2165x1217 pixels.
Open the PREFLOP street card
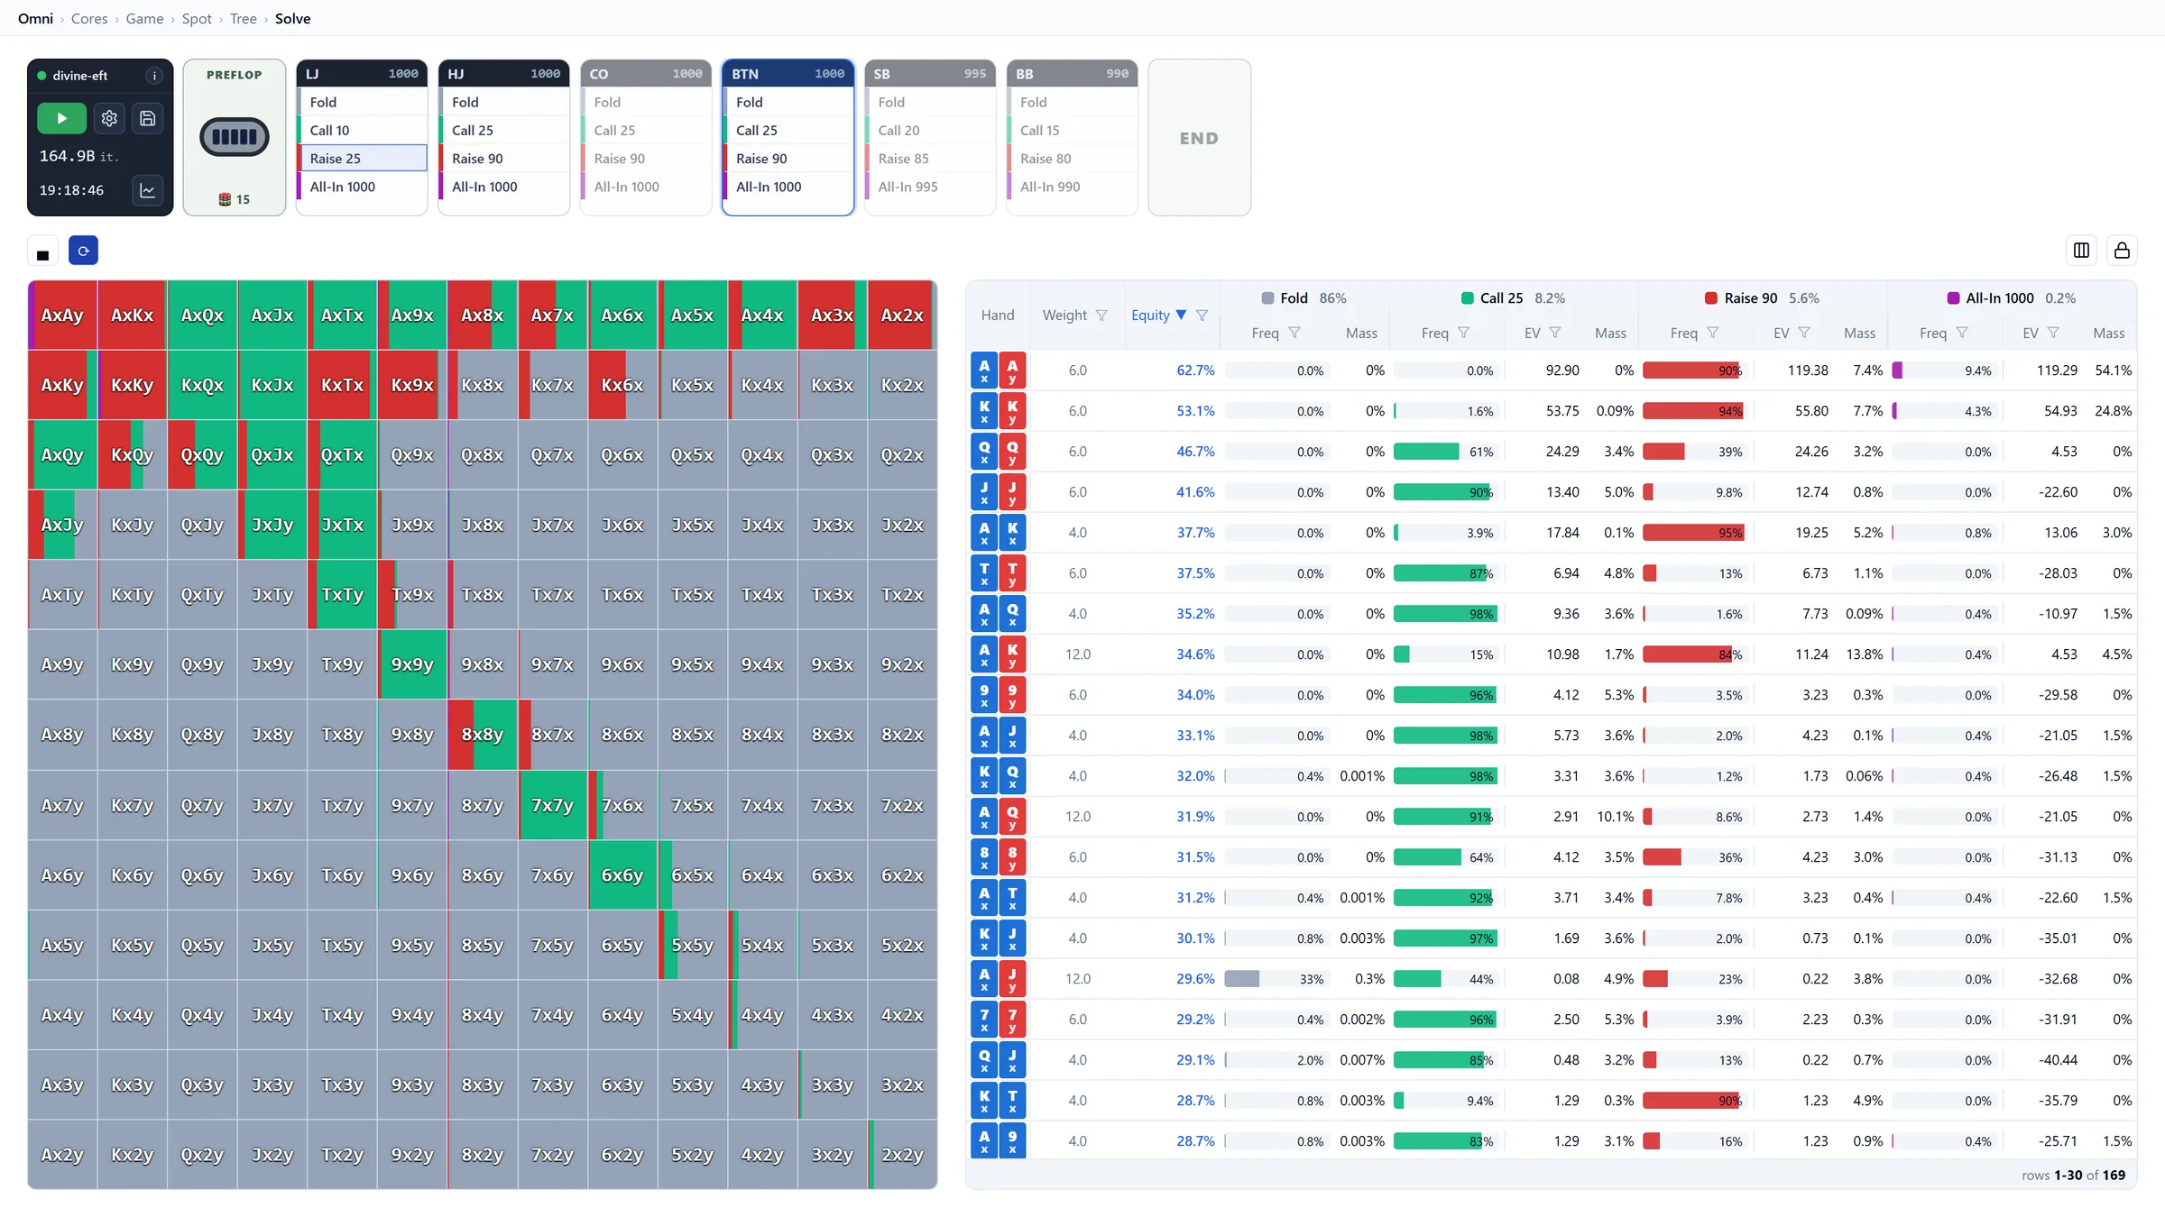pos(235,137)
